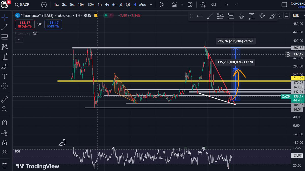Switch to the 5м timeframe

pos(72,5)
